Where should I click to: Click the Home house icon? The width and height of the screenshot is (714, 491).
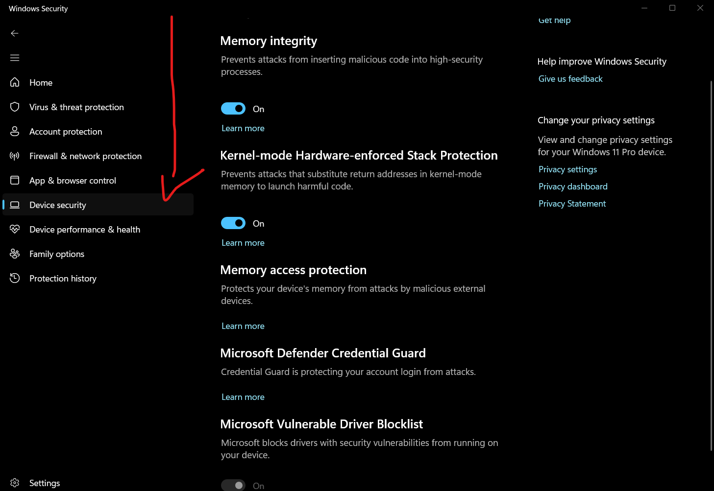click(x=15, y=82)
